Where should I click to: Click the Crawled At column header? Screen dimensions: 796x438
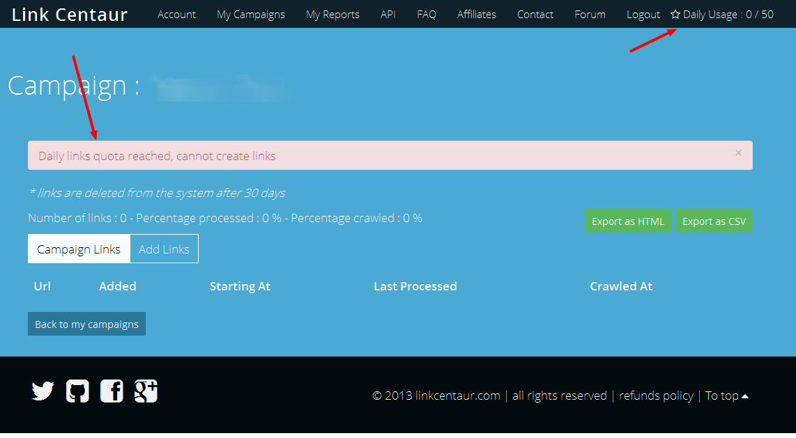coord(621,286)
